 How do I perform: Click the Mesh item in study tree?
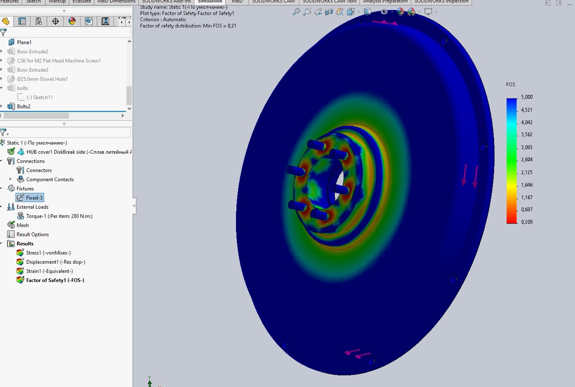coord(23,225)
